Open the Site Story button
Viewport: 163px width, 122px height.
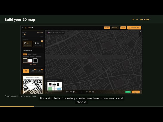pyautogui.click(x=107, y=28)
